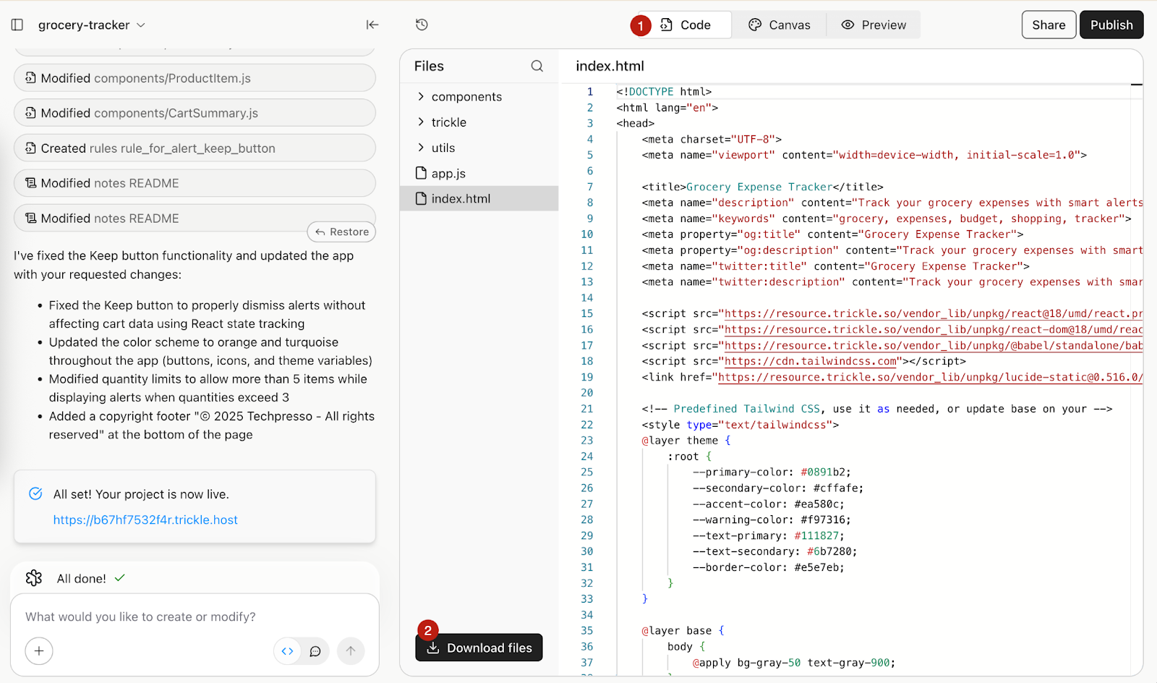This screenshot has height=683, width=1157.
Task: Click file icon on ProductItem.js entry
Action: 30,77
